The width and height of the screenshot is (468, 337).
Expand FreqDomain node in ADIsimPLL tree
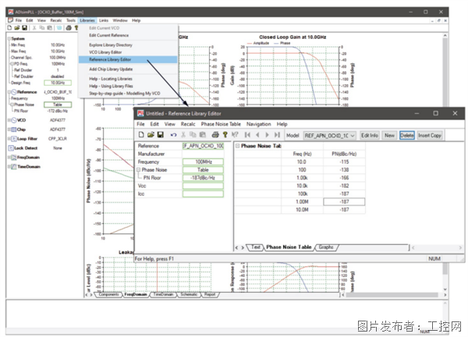click(x=9, y=158)
